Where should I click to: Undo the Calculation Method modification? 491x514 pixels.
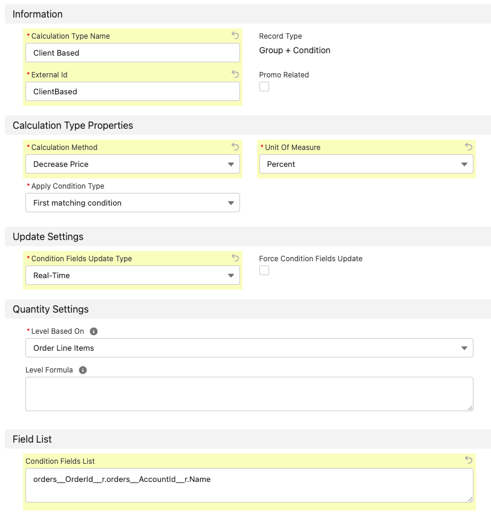tap(235, 147)
